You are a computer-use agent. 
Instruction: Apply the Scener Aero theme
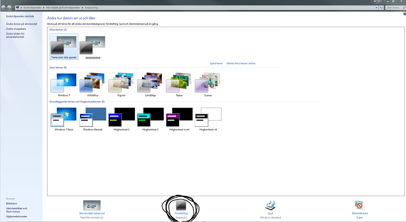pyautogui.click(x=208, y=85)
